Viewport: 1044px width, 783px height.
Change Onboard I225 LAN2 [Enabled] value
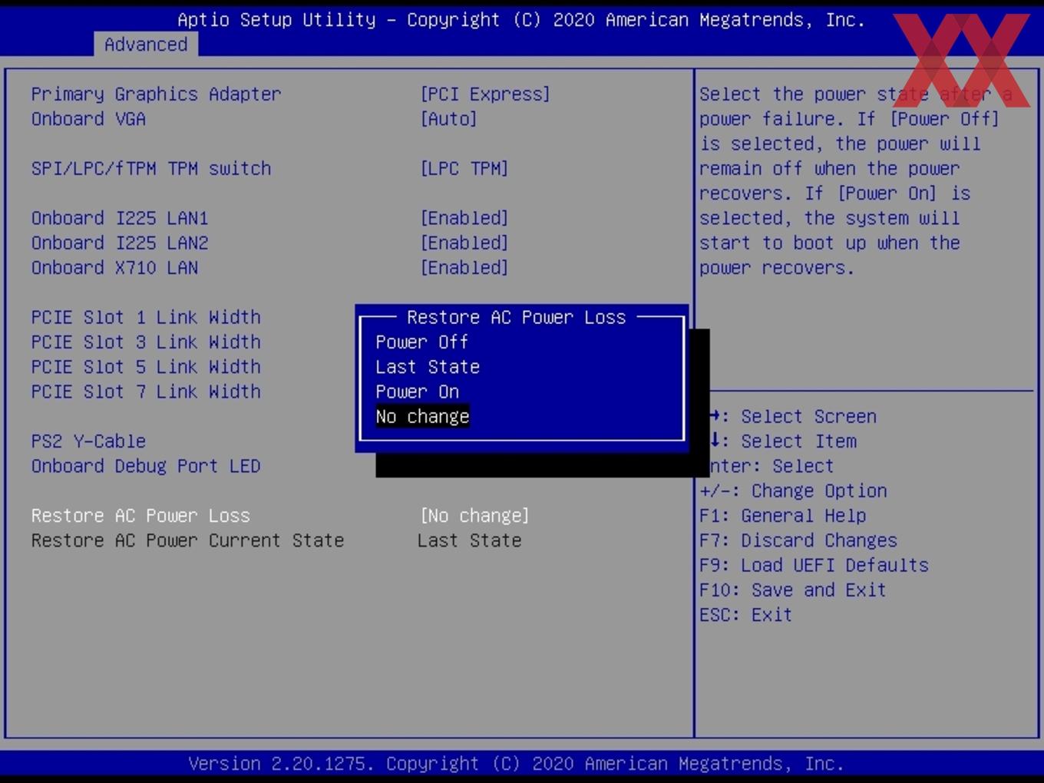(464, 243)
